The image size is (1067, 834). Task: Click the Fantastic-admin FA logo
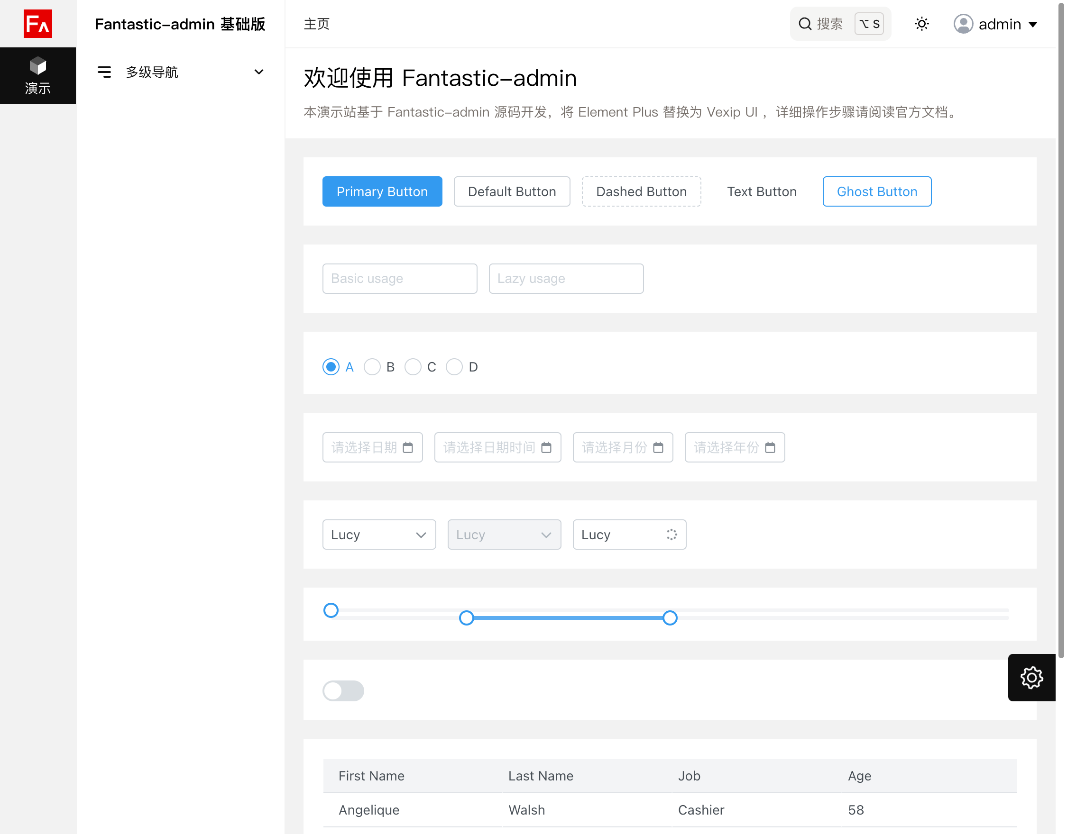[x=37, y=23]
